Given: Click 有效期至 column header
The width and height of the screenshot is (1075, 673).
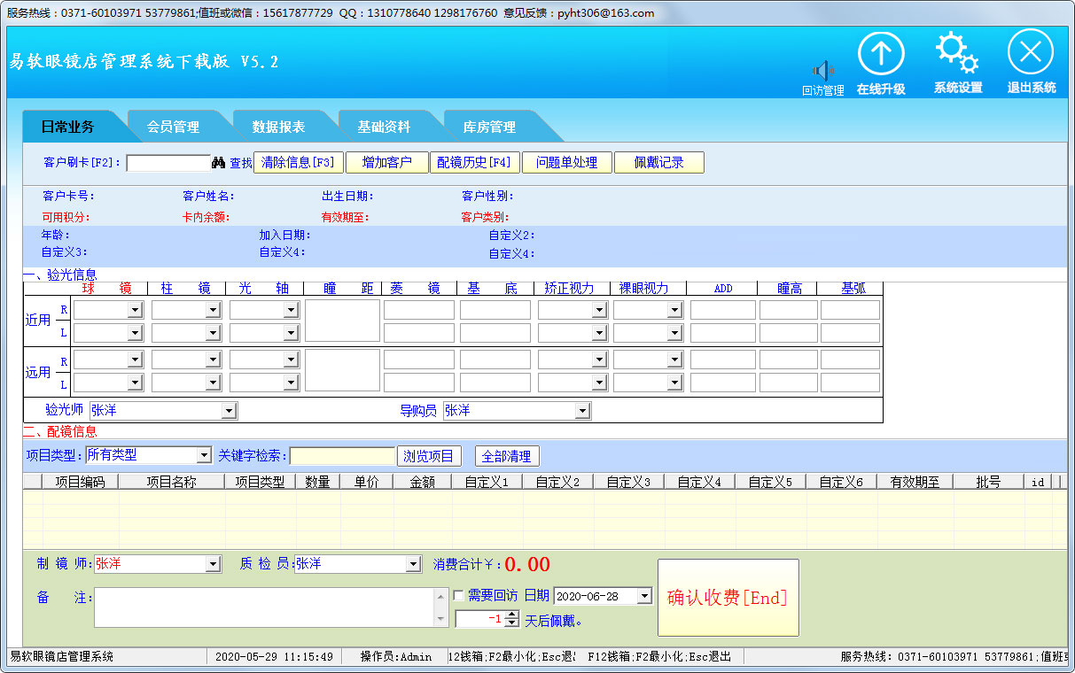Looking at the screenshot, I should coord(915,482).
